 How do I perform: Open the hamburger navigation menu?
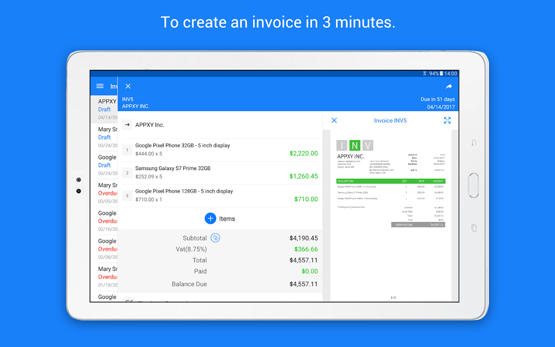pos(100,86)
